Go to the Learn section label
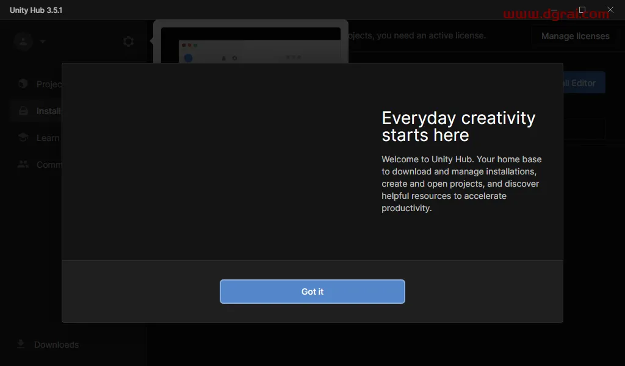This screenshot has height=366, width=625. tap(48, 138)
